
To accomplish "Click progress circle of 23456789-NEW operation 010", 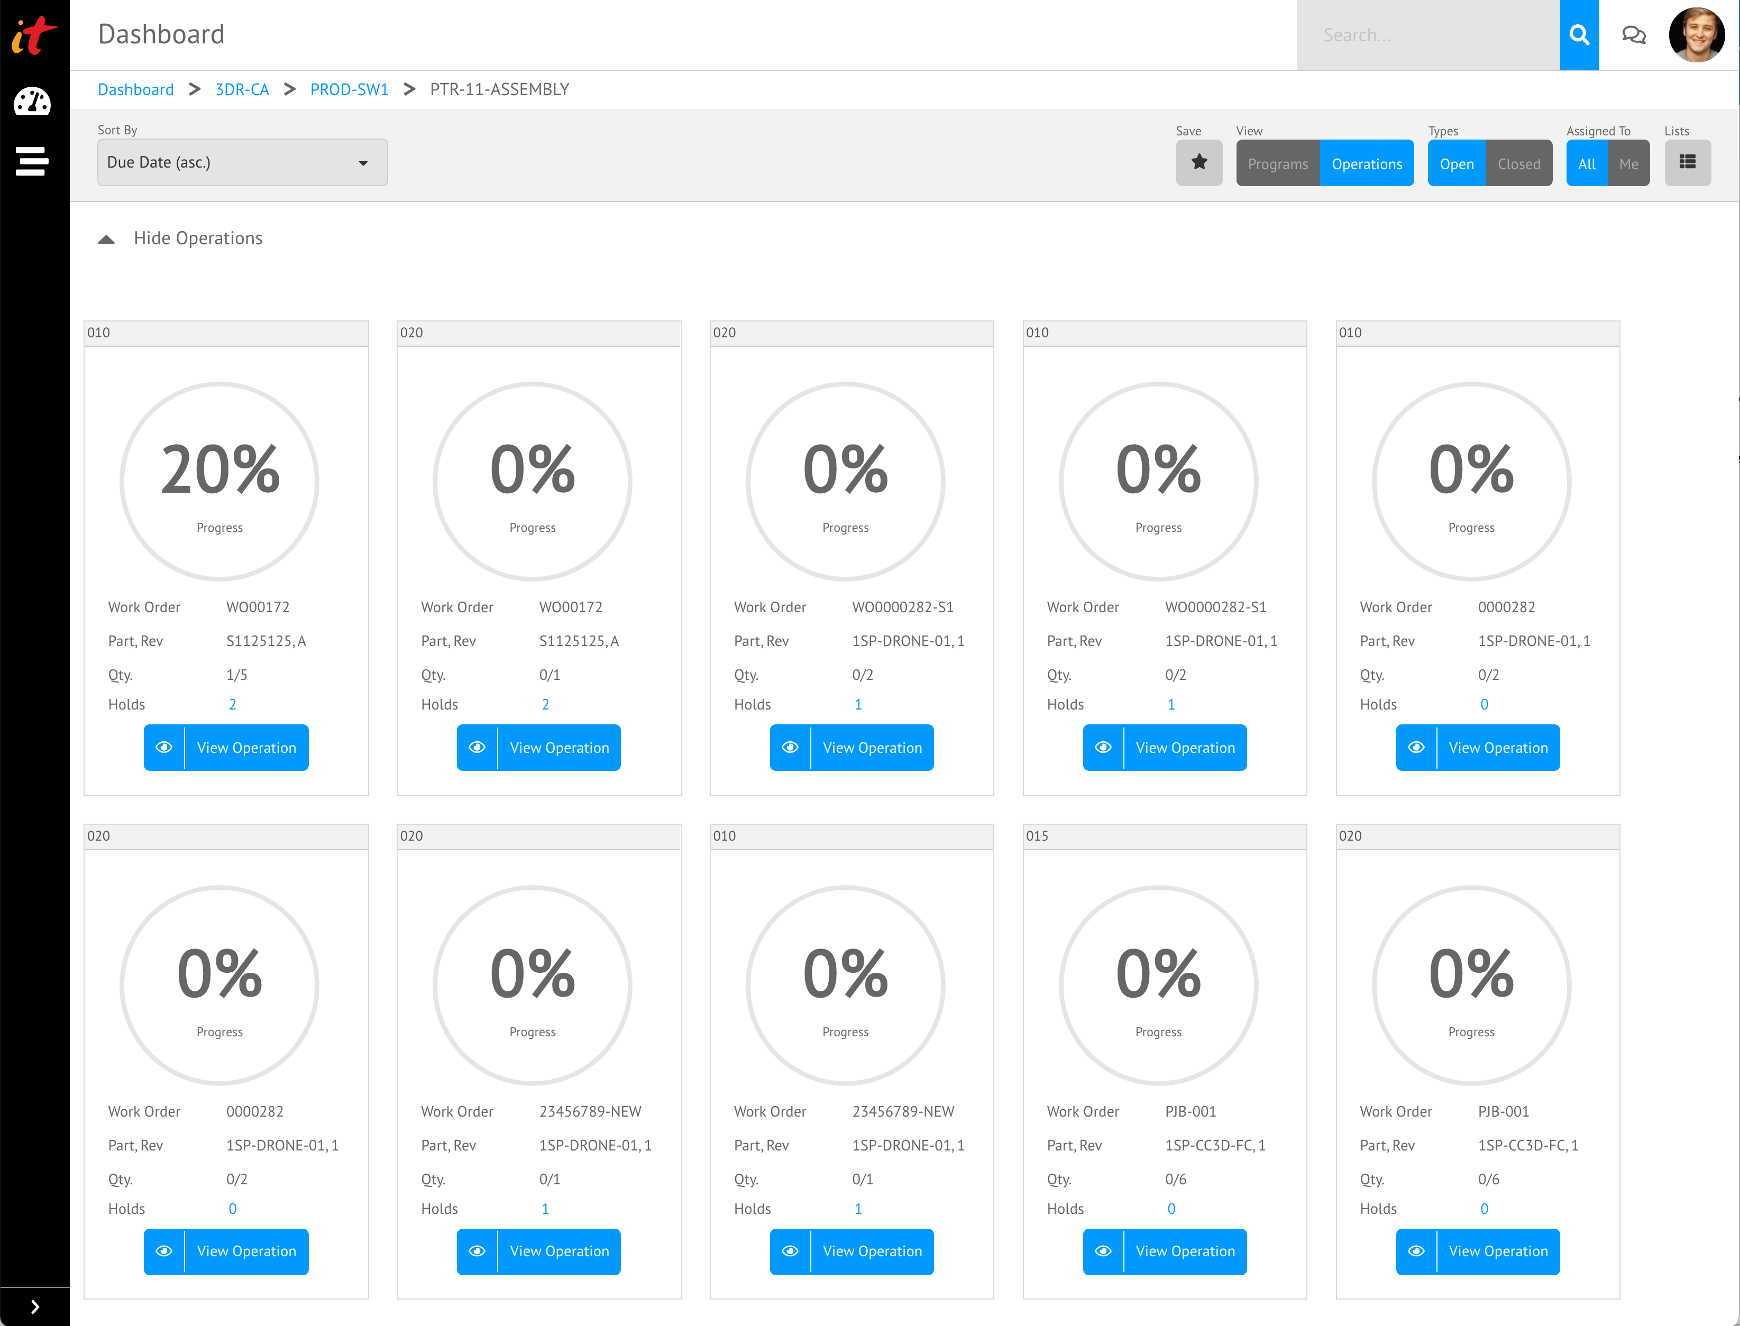I will click(846, 985).
